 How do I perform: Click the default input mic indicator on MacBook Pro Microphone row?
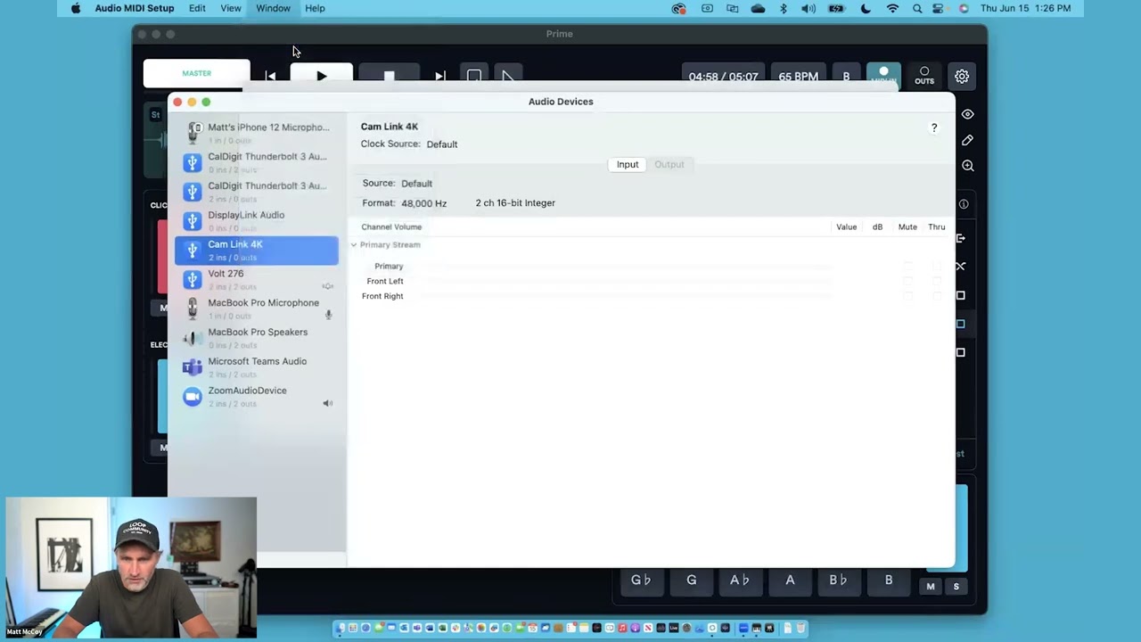pyautogui.click(x=328, y=315)
